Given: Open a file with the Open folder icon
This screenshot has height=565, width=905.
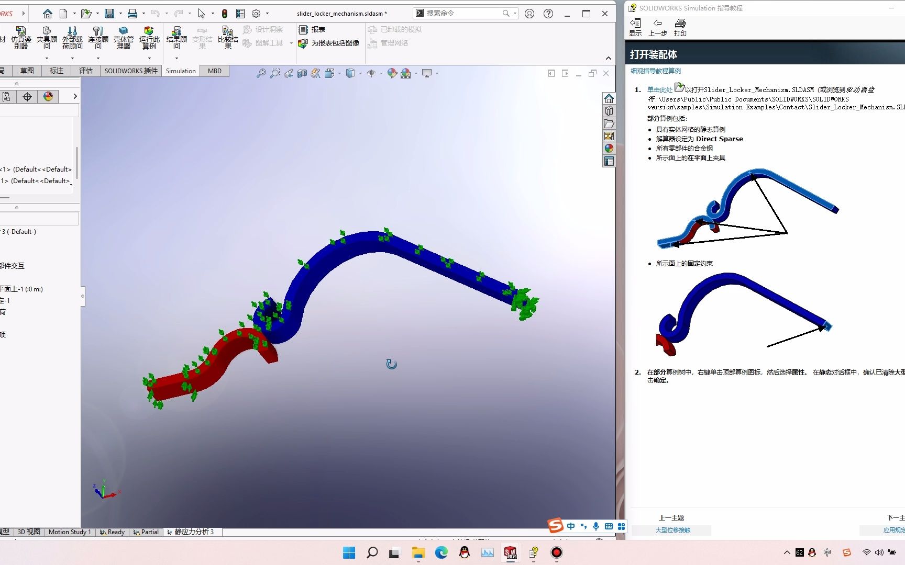Looking at the screenshot, I should tap(86, 14).
